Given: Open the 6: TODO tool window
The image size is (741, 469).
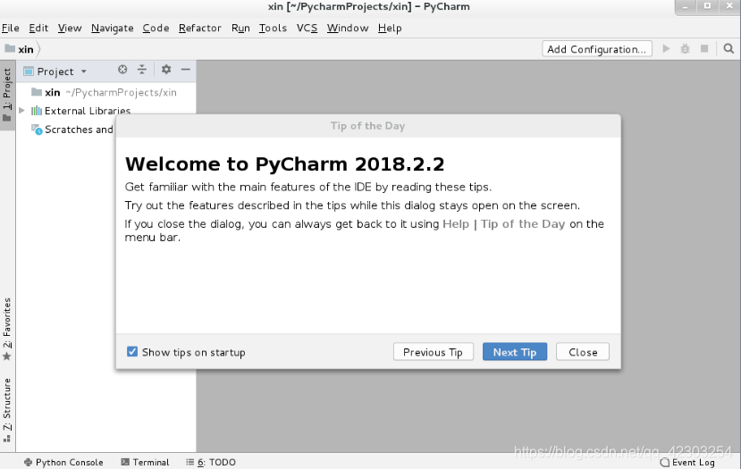Looking at the screenshot, I should (x=211, y=463).
